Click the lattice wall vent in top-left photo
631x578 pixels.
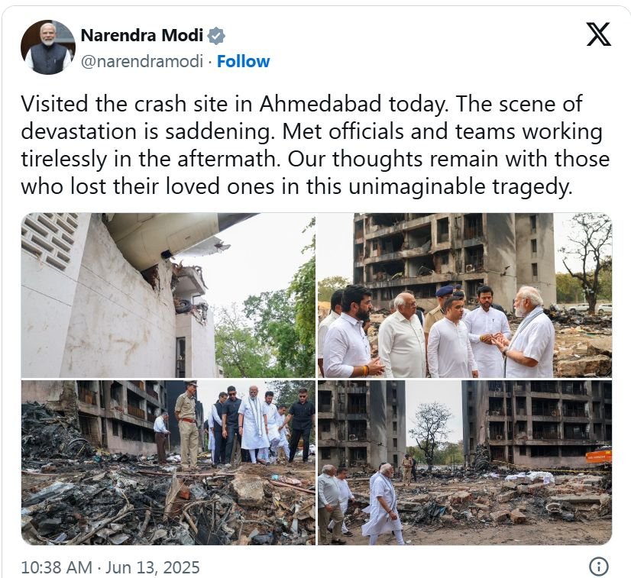(51, 238)
